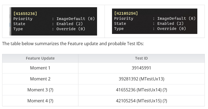
Task: Click 'Priority' label in right terminal image
Action: click(123, 18)
